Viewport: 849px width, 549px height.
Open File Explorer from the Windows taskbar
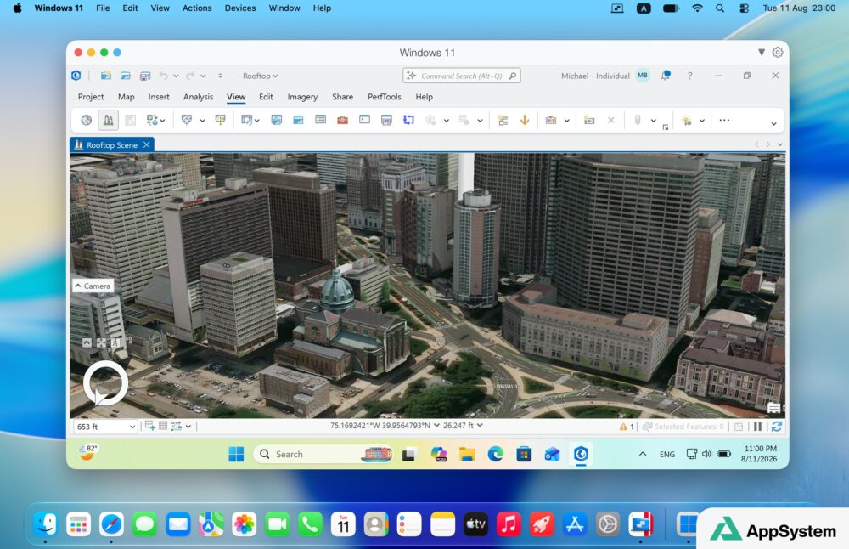click(x=467, y=454)
